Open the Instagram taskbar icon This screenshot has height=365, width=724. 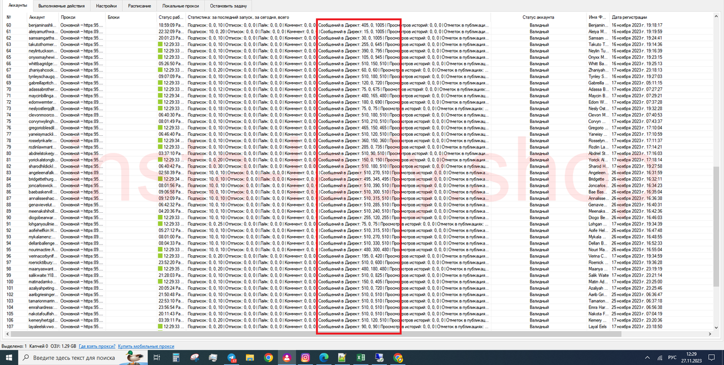tap(305, 358)
